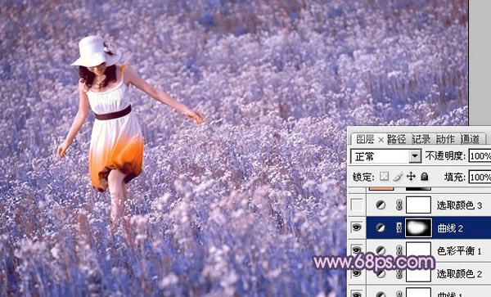Image resolution: width=491 pixels, height=297 pixels.
Task: Hide the 曲线 2 layer
Action: (x=357, y=227)
